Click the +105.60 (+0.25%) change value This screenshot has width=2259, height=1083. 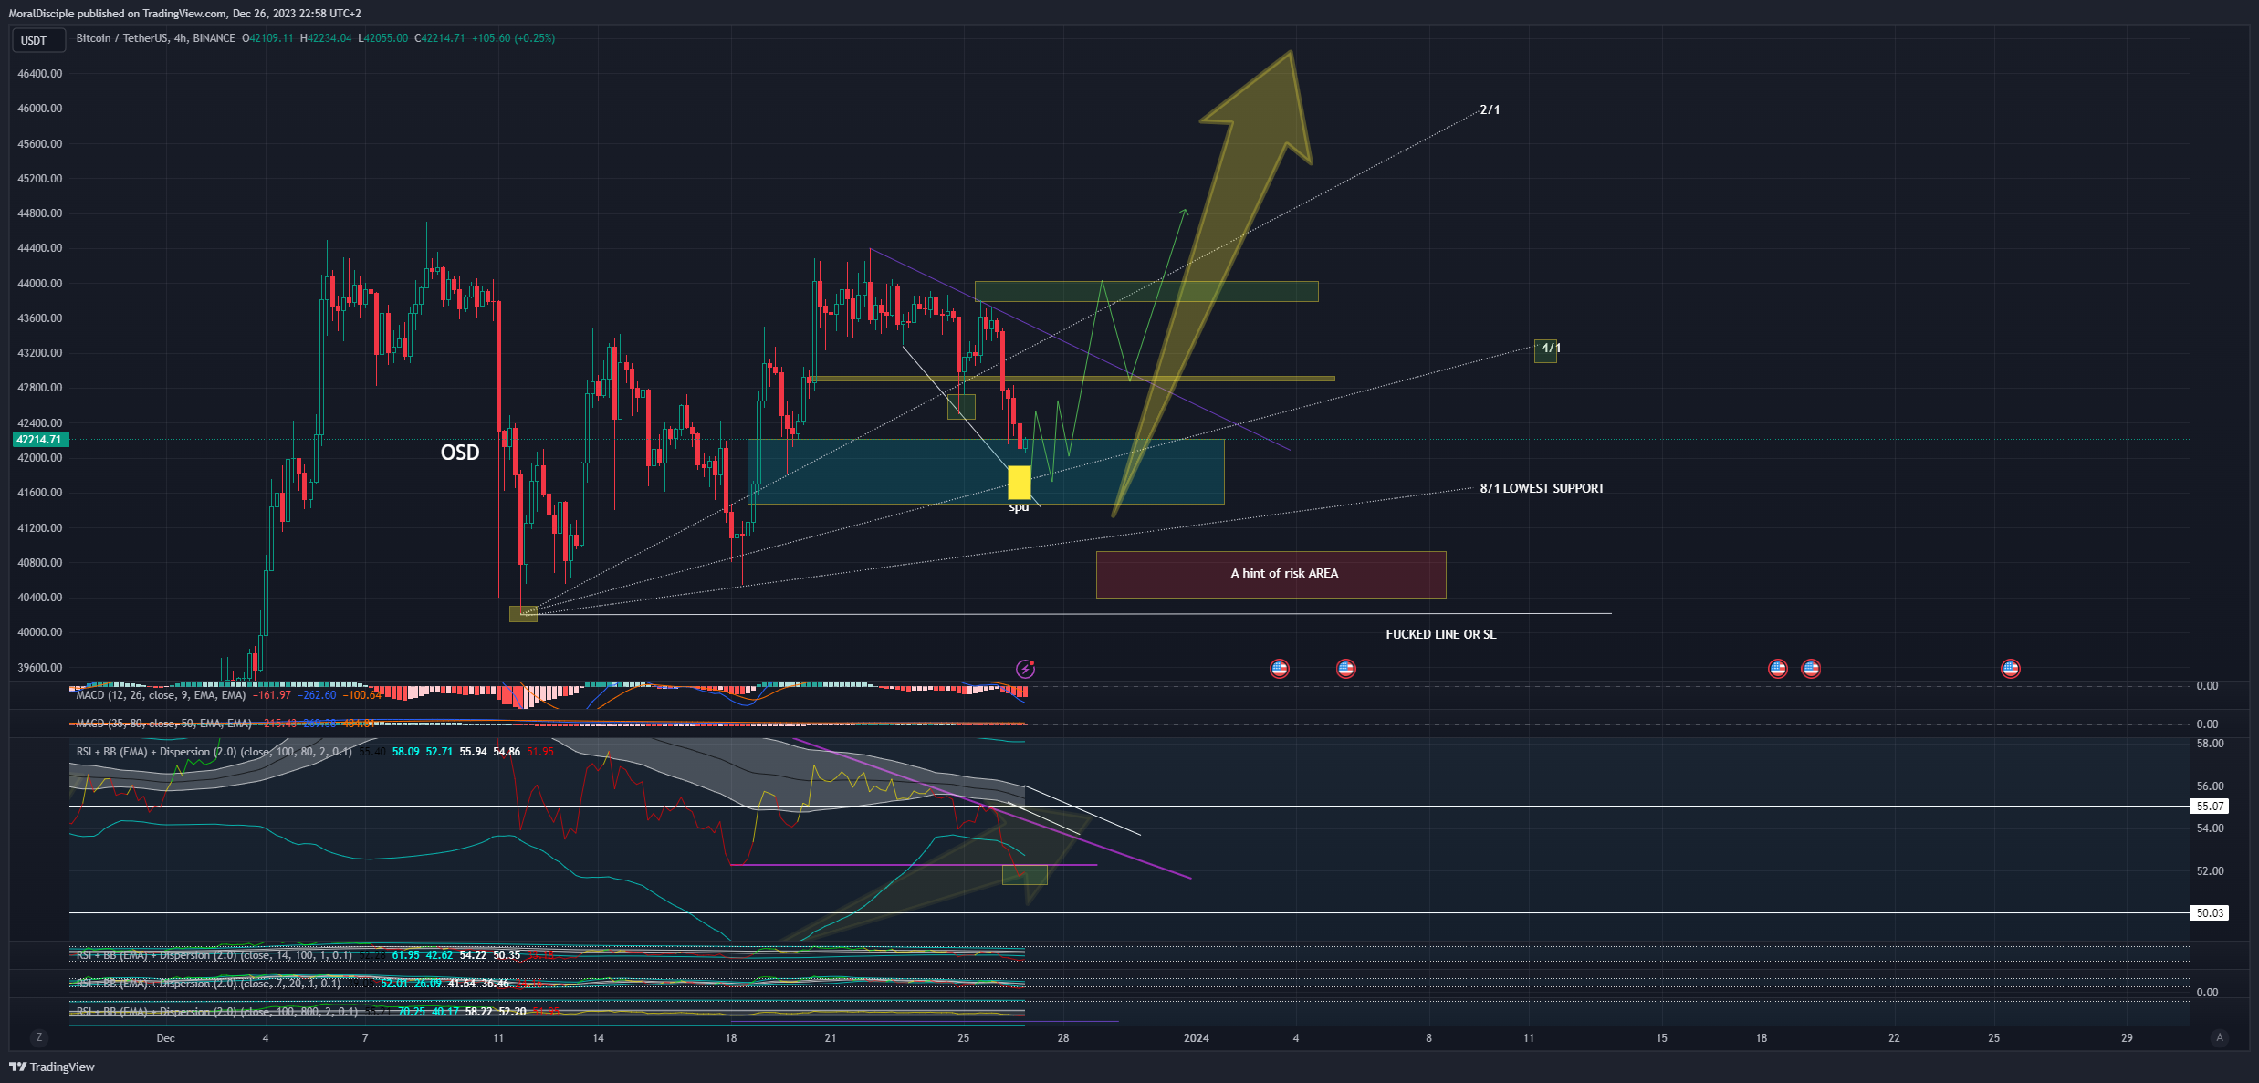point(513,38)
